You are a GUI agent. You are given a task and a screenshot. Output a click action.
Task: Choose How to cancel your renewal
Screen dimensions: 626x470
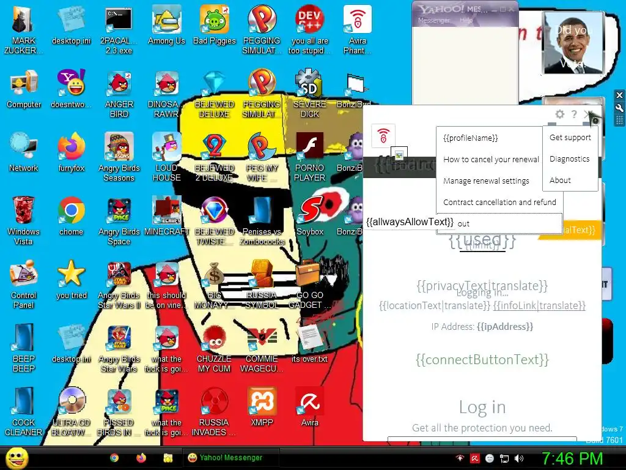click(491, 160)
